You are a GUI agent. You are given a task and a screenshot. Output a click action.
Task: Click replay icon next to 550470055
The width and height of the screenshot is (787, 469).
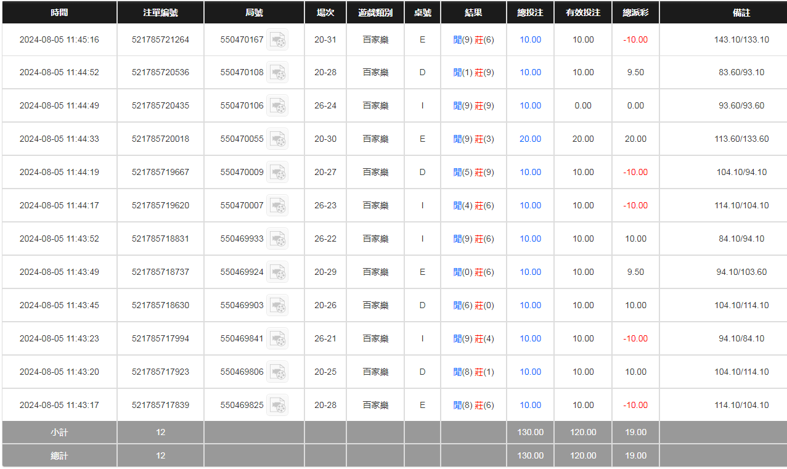277,139
